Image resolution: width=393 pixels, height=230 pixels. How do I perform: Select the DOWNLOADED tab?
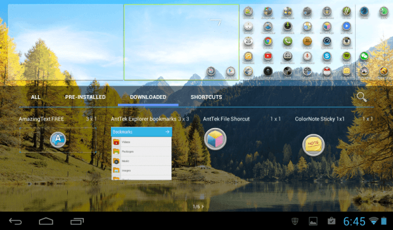click(148, 97)
